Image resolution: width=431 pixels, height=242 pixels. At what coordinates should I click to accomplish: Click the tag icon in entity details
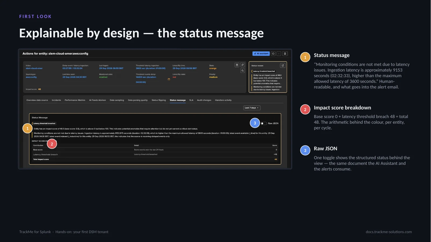pyautogui.click(x=242, y=65)
